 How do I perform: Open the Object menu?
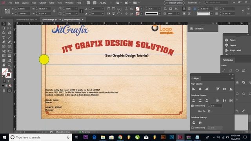pyautogui.click(x=43, y=3)
